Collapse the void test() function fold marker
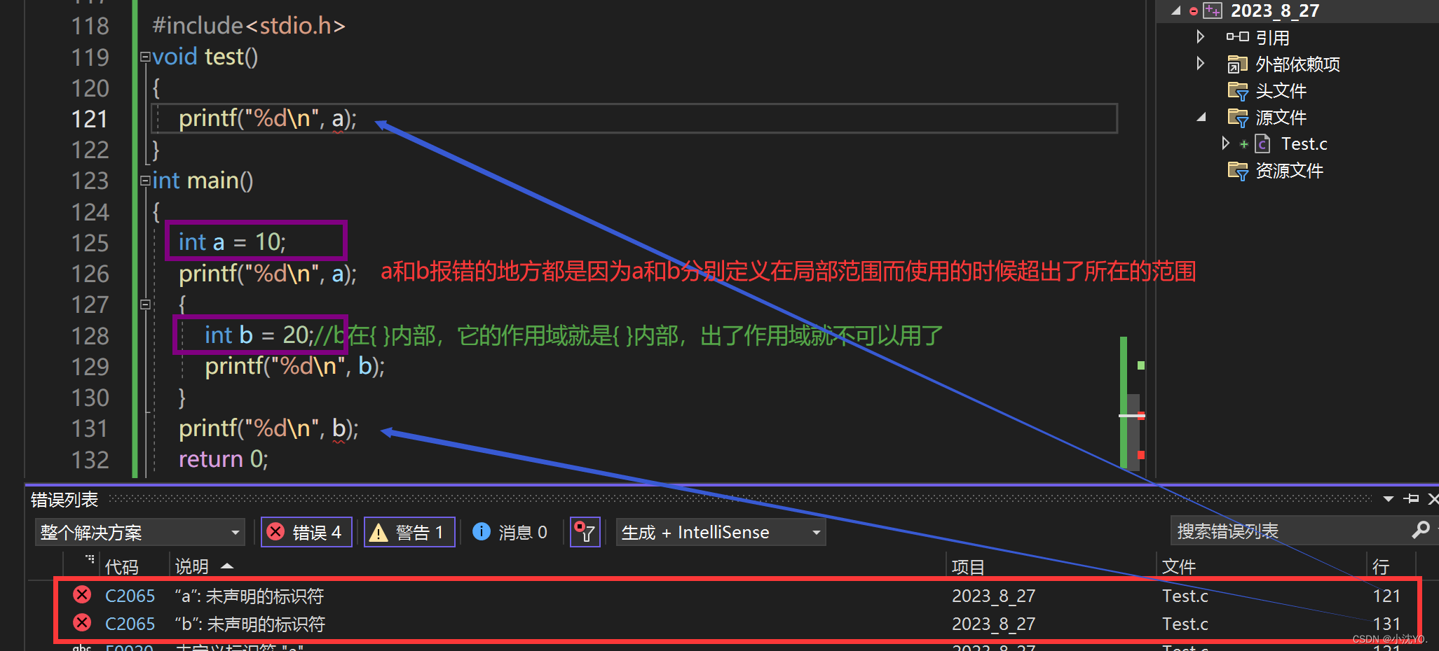 tap(145, 57)
